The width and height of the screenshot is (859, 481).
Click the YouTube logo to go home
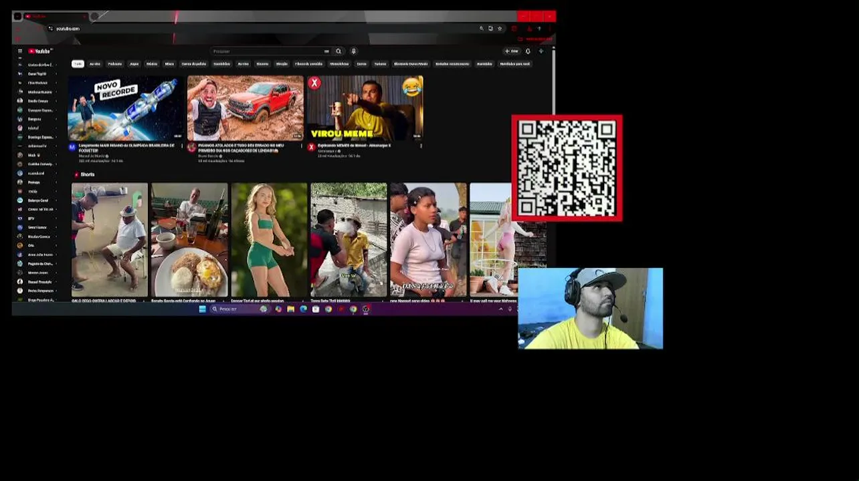(x=40, y=51)
